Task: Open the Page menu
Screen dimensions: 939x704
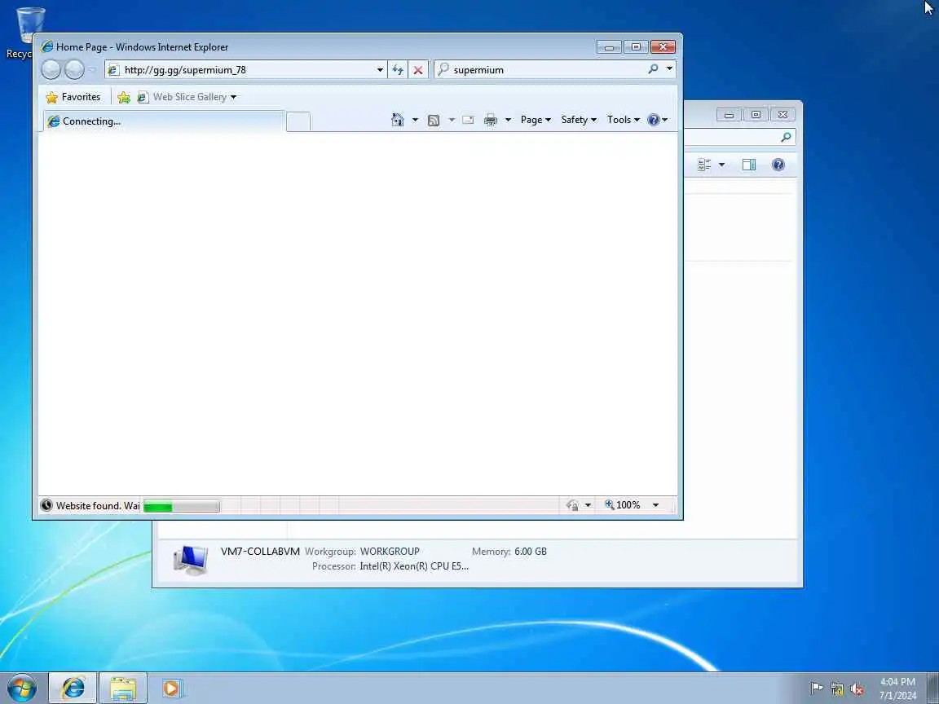Action: [x=536, y=120]
